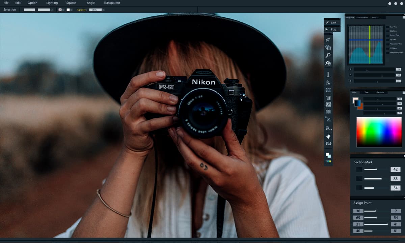Switch to the Void Ex tab
Image resolution: width=405 pixels, height=243 pixels.
tap(375, 18)
